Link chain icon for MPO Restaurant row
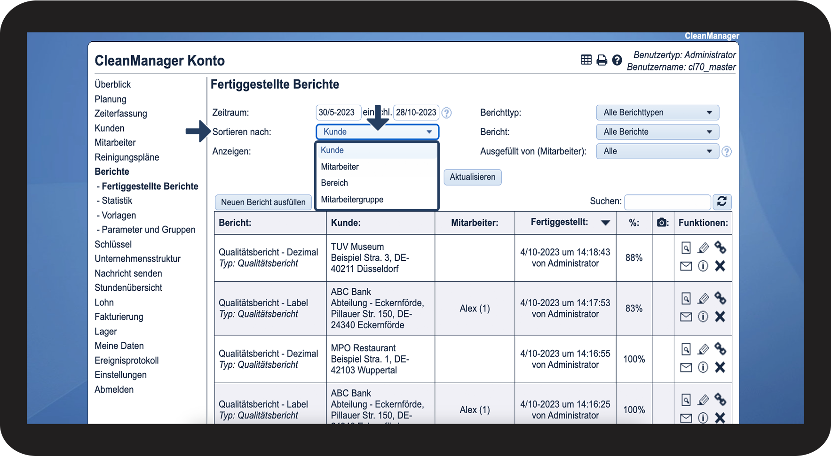The image size is (831, 456). [720, 348]
